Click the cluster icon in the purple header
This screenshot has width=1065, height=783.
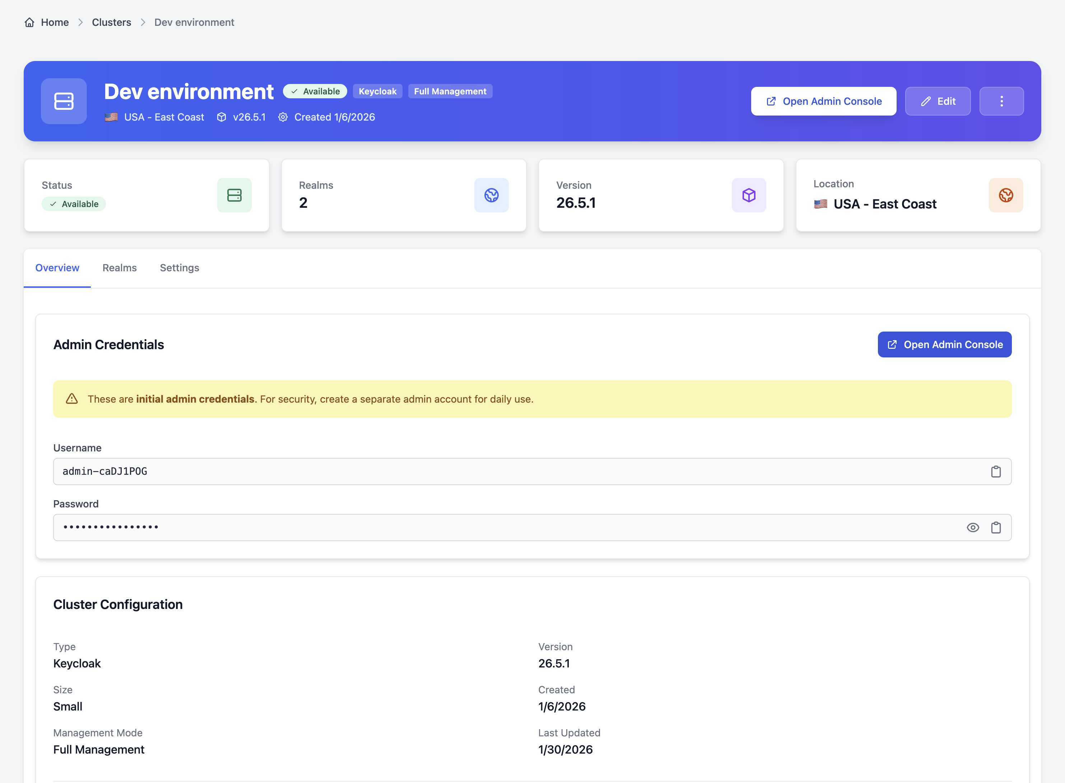(64, 101)
